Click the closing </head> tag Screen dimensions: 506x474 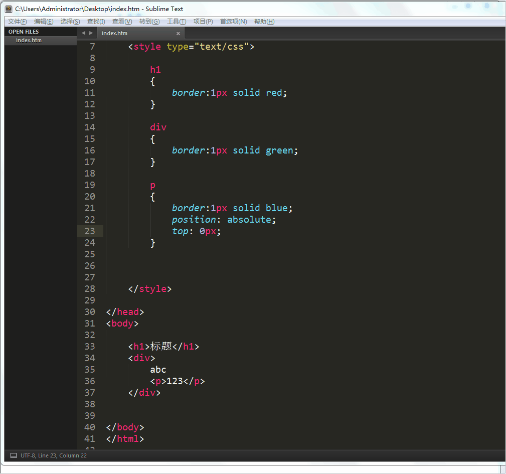[x=125, y=311]
